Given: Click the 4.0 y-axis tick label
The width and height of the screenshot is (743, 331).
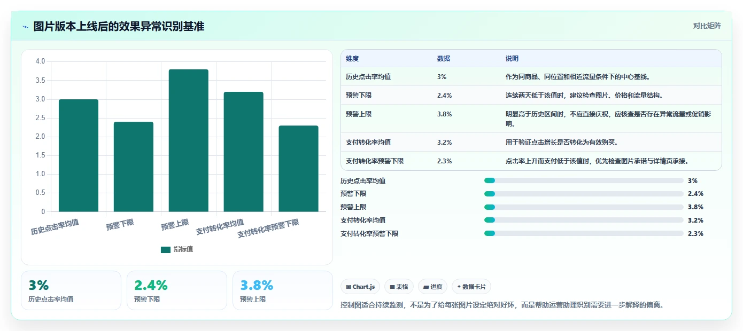Looking at the screenshot, I should (40, 61).
